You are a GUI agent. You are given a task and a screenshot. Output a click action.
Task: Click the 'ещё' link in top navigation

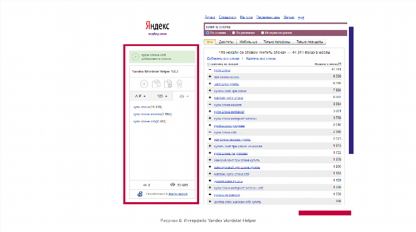[301, 17]
